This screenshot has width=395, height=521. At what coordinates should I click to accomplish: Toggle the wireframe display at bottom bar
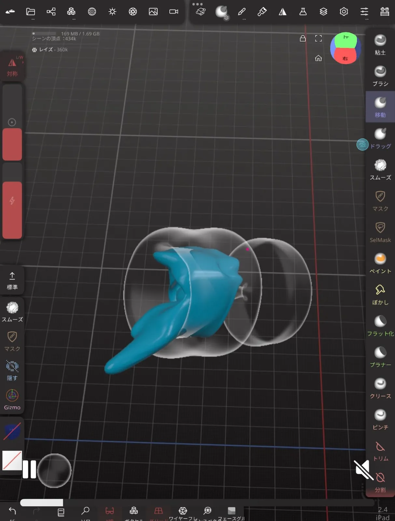pyautogui.click(x=183, y=511)
